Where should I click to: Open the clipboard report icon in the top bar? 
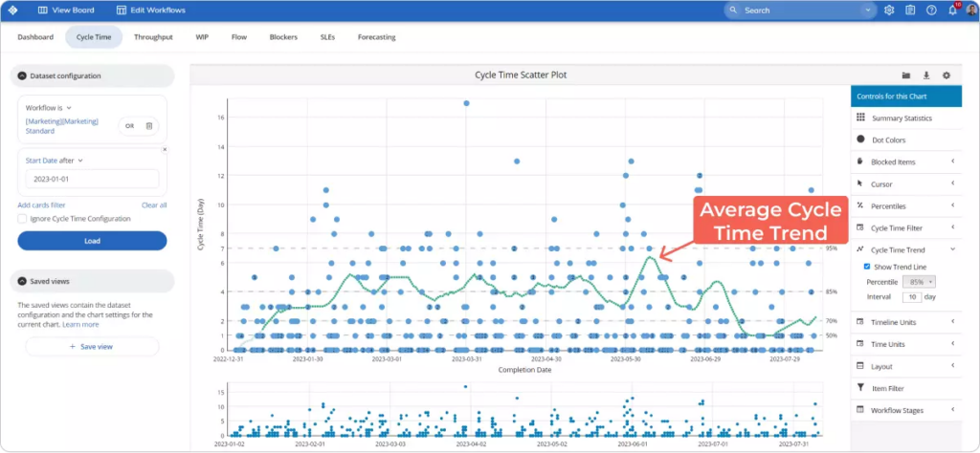910,10
